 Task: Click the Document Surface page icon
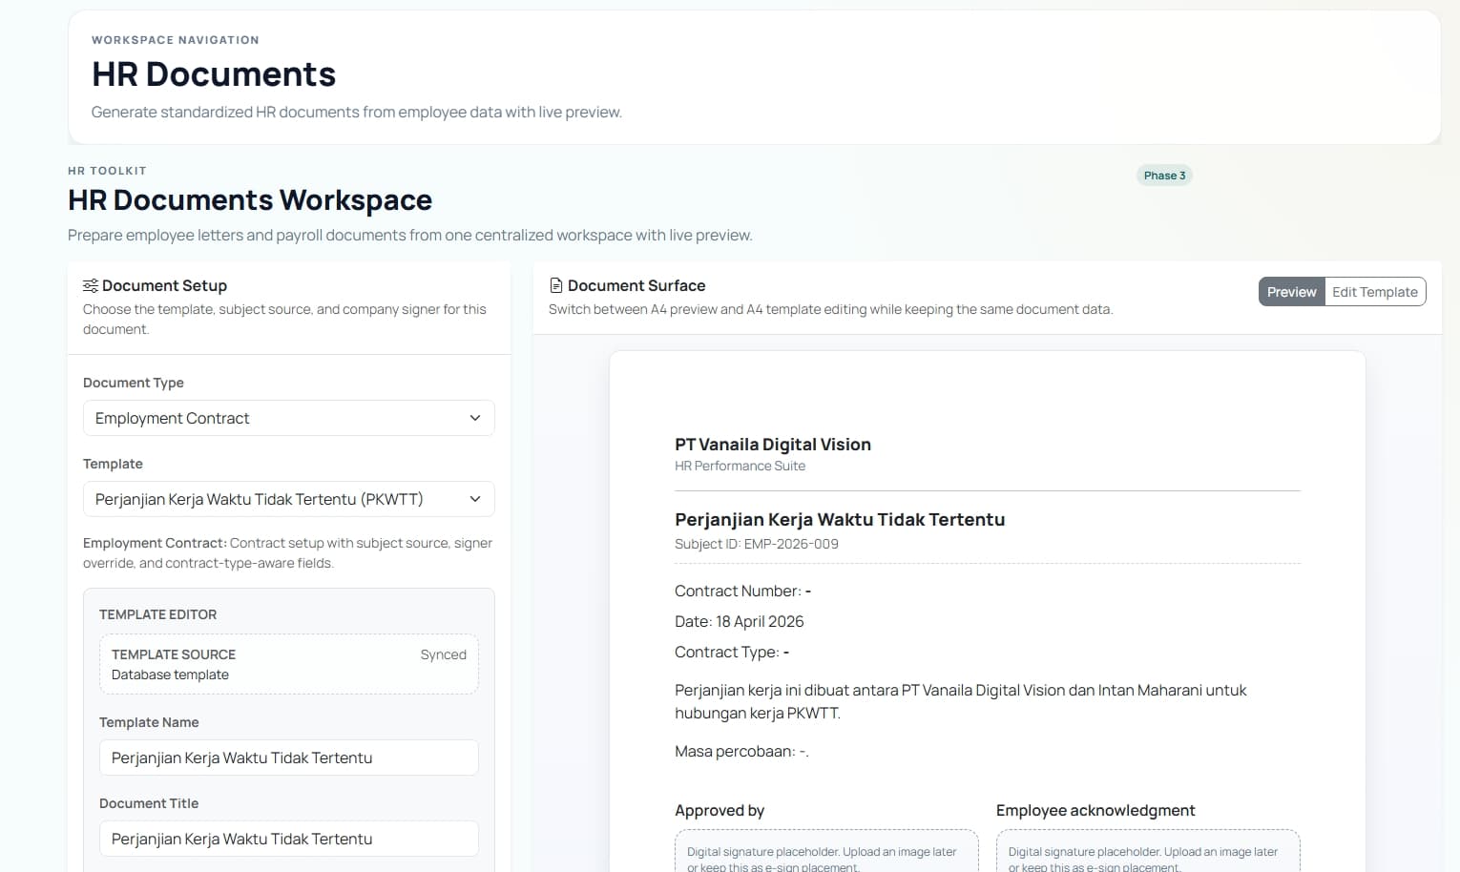[555, 285]
